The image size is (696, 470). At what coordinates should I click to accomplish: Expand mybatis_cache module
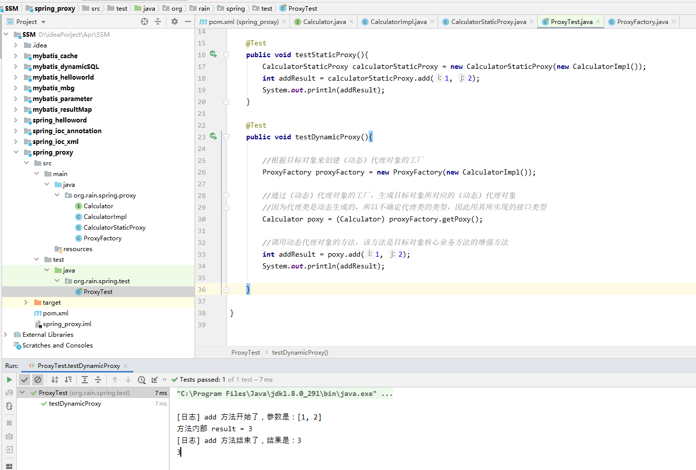tap(16, 56)
